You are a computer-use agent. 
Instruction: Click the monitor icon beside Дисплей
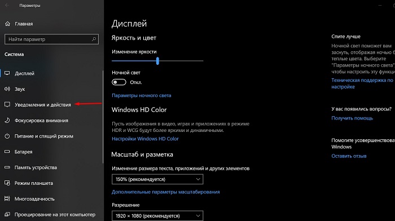coord(7,73)
